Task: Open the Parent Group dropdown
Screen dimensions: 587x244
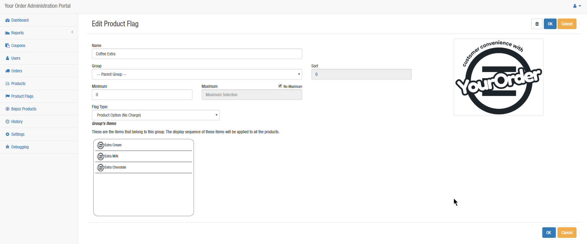Action: [197, 74]
